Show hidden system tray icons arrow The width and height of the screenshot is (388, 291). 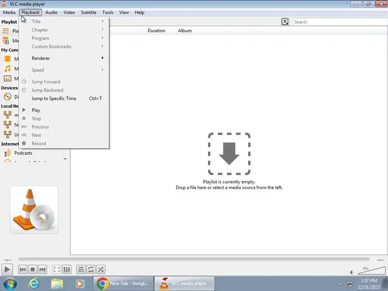point(341,284)
